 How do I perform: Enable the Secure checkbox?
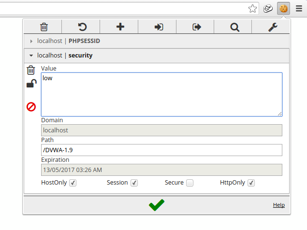(x=190, y=183)
